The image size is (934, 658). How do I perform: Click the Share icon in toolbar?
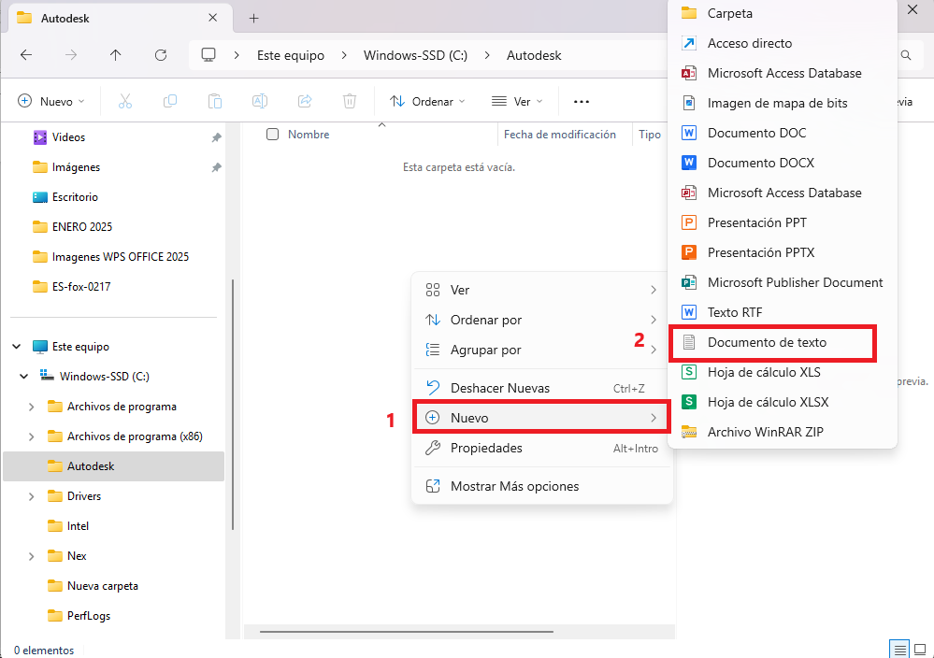coord(305,101)
